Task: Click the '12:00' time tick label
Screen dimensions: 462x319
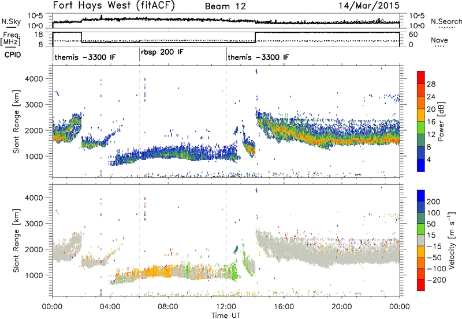Action: point(226,307)
